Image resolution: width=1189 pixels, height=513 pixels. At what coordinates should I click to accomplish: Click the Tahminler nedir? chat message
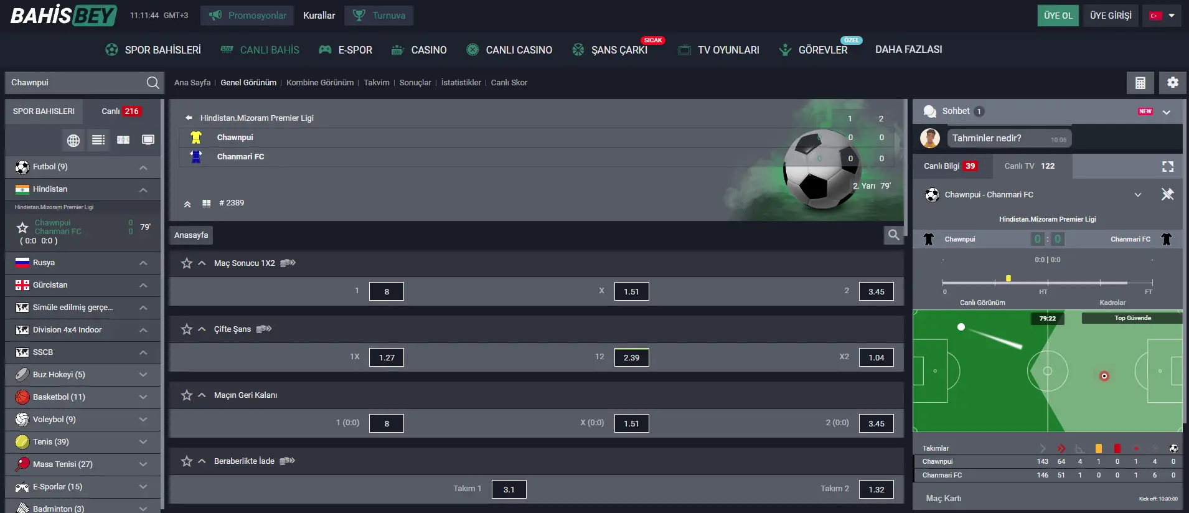[x=1009, y=138]
